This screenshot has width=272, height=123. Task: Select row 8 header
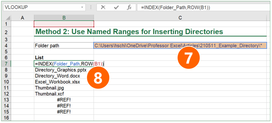click(x=6, y=70)
